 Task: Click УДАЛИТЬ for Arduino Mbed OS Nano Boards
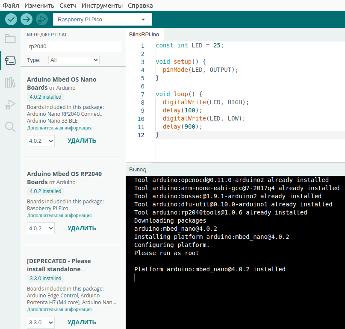click(82, 141)
